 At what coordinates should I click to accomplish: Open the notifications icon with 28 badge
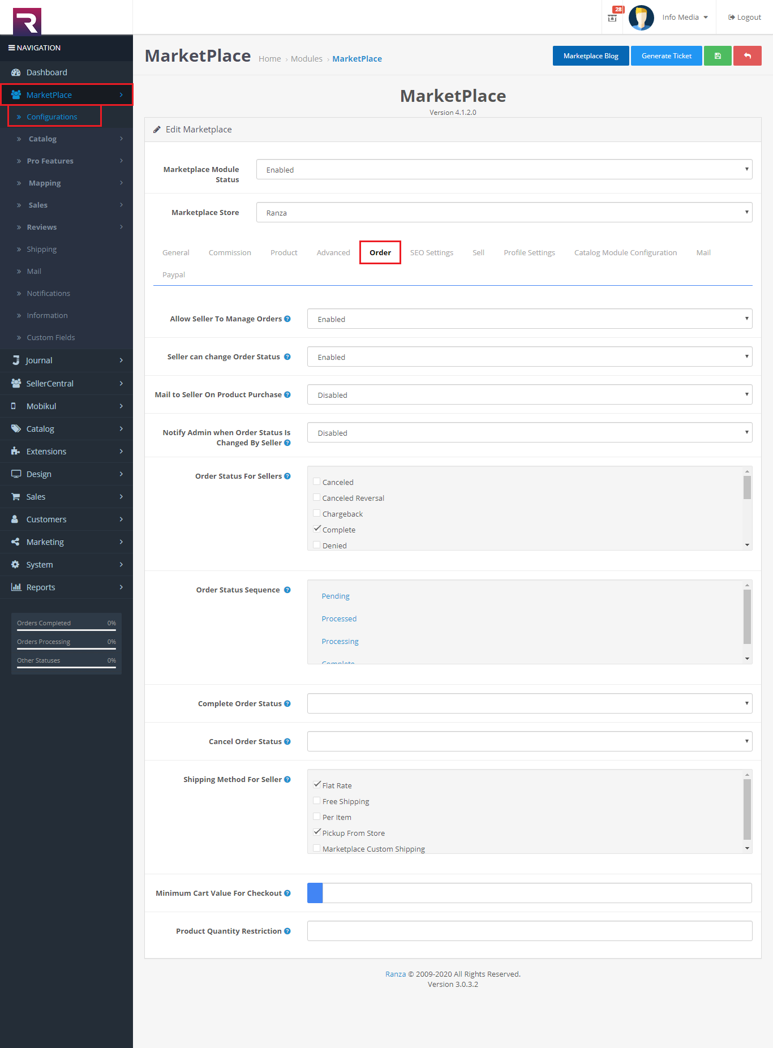point(613,17)
